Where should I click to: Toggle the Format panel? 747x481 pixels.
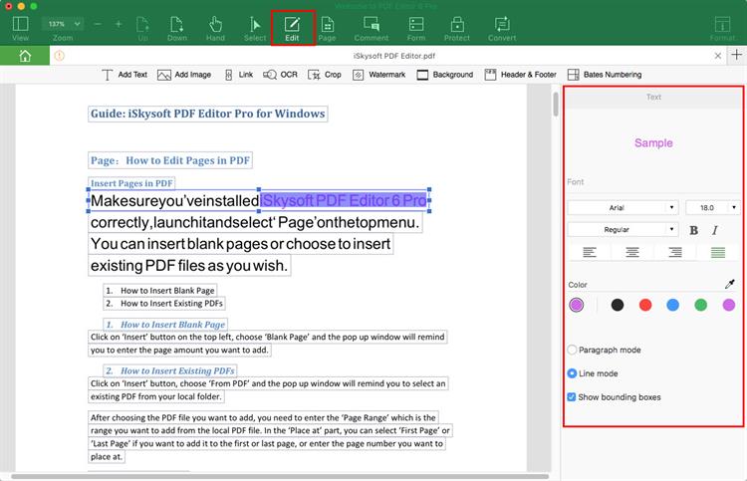click(722, 29)
